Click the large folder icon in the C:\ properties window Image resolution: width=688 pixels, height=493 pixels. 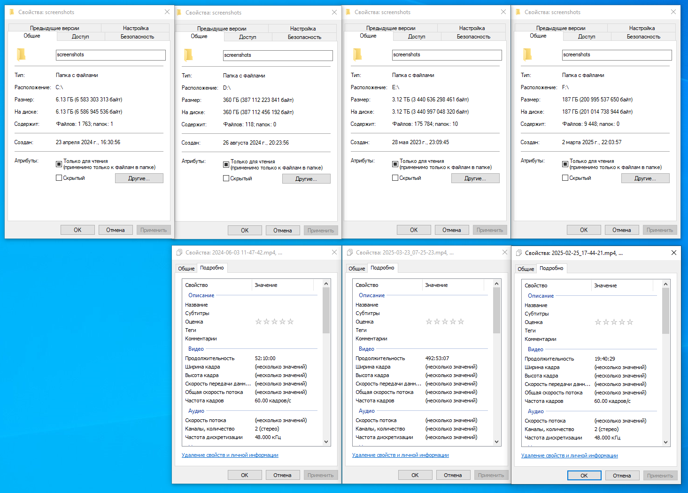click(21, 55)
